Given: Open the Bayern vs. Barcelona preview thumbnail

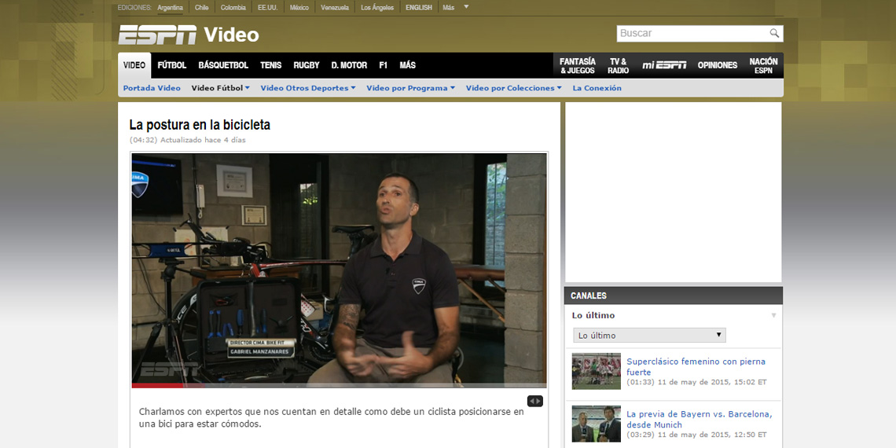Looking at the screenshot, I should tap(596, 424).
